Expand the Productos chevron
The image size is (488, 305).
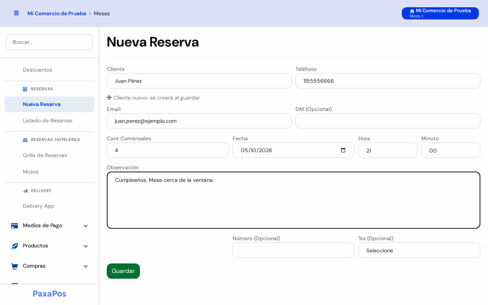[86, 246]
